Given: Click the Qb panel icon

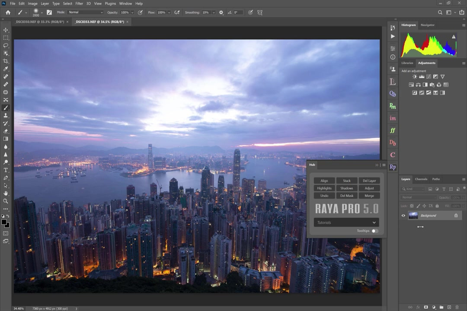Looking at the screenshot, I should pos(393,94).
